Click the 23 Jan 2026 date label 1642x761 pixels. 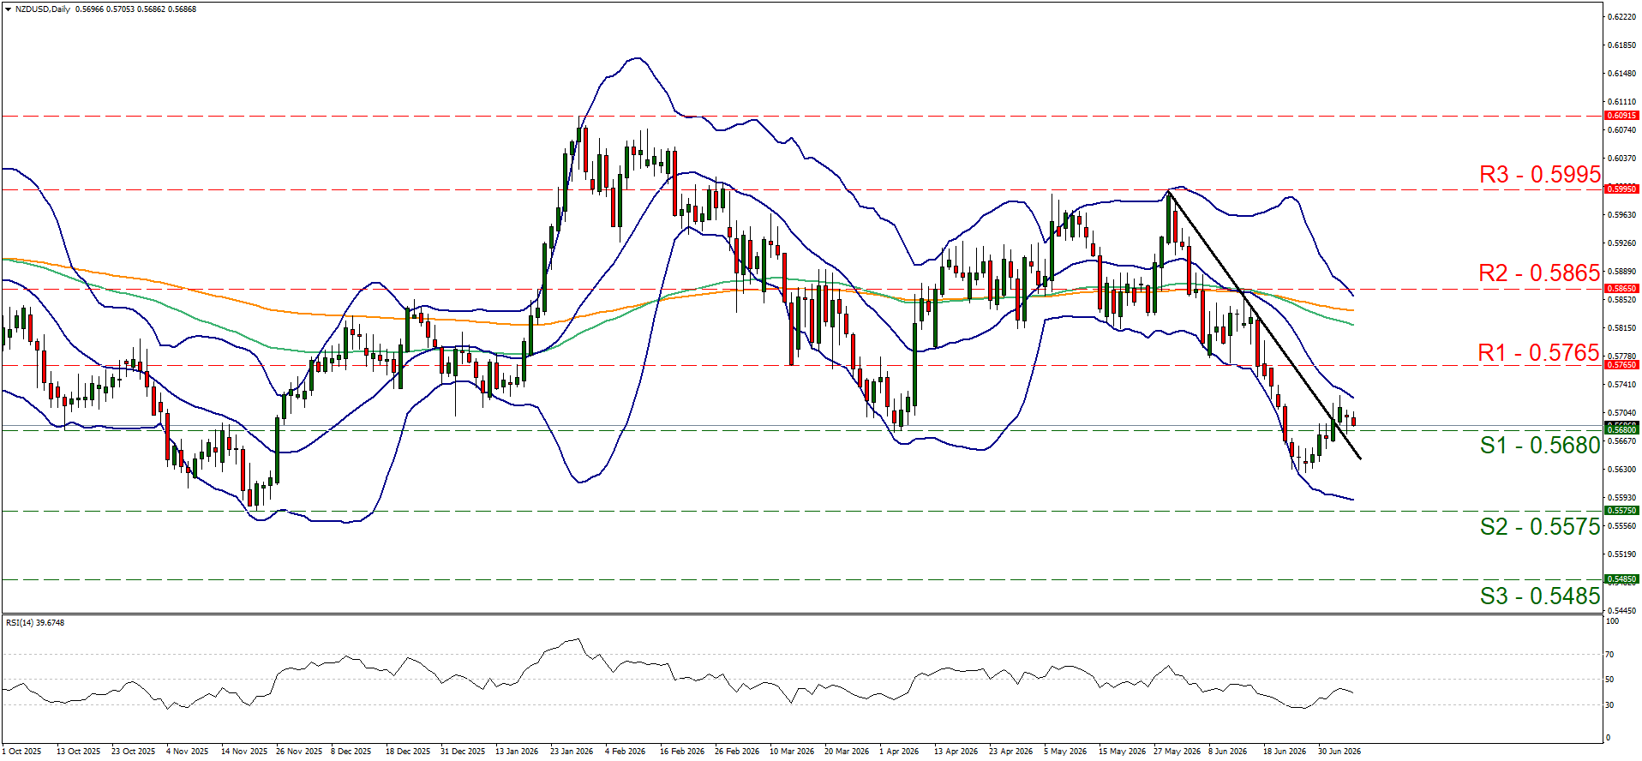pyautogui.click(x=572, y=752)
